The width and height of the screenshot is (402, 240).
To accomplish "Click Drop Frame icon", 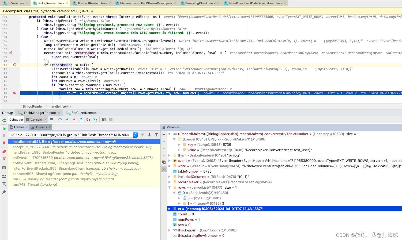I will [x=88, y=120].
